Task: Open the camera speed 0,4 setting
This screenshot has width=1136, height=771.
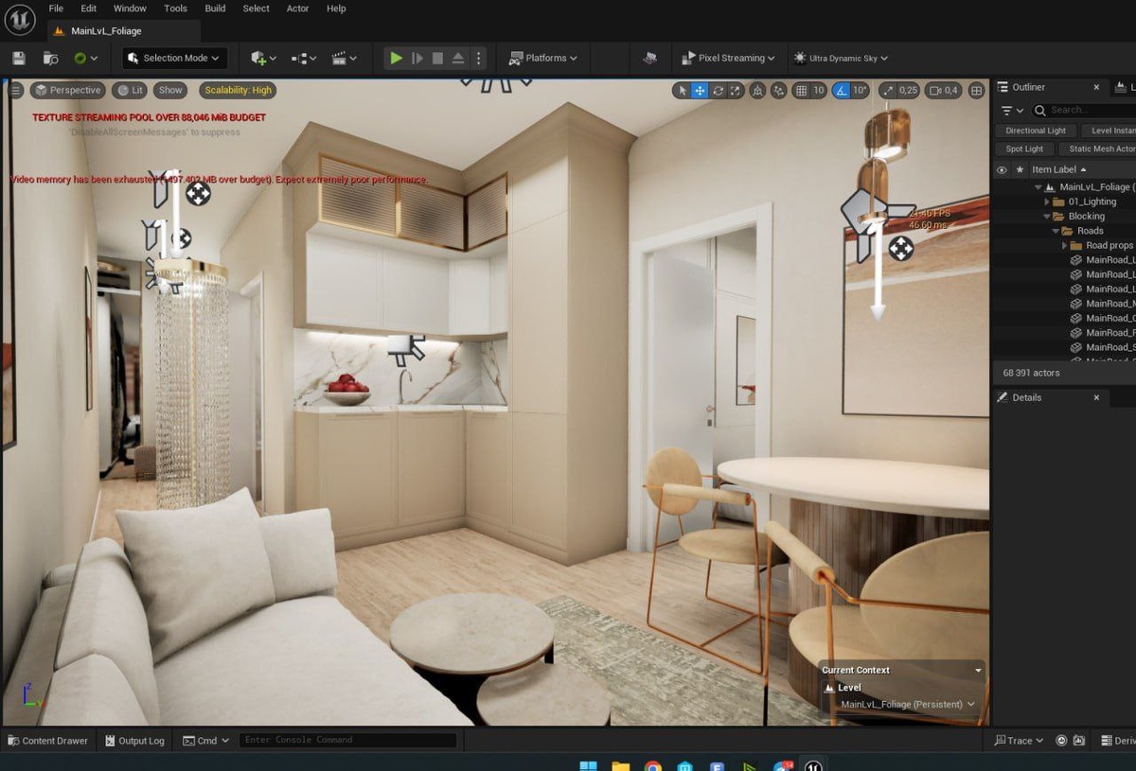Action: pos(944,91)
